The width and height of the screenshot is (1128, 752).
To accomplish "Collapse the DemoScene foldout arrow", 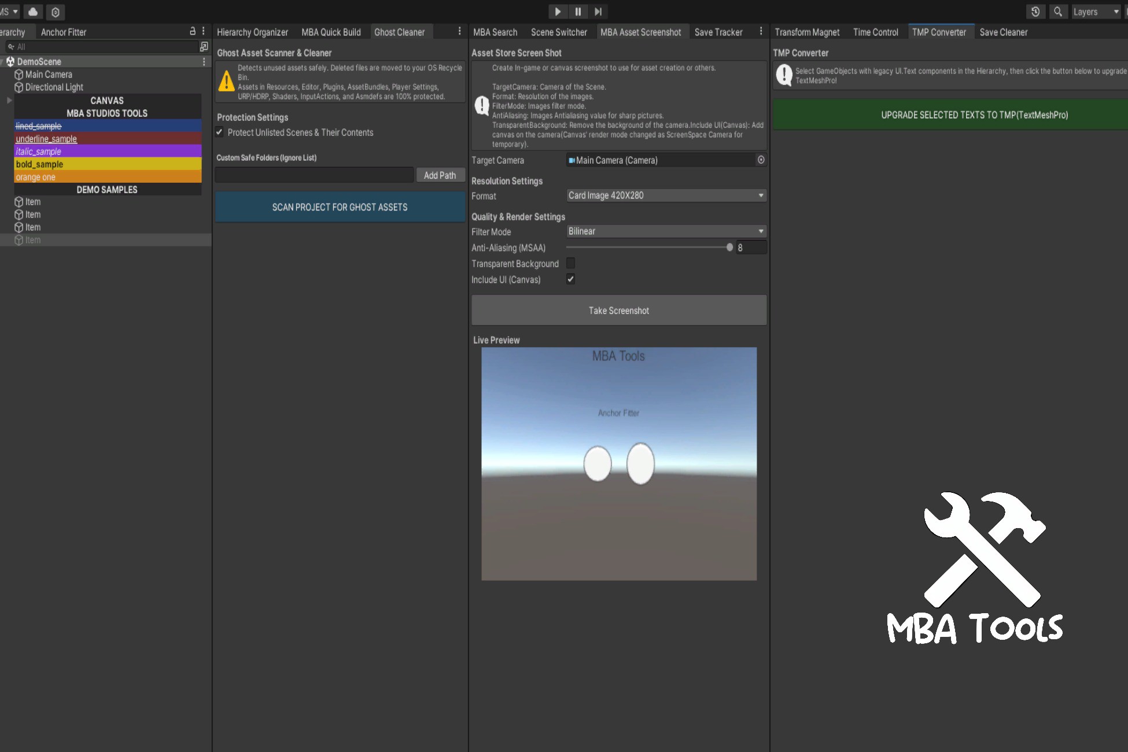I will pyautogui.click(x=3, y=61).
